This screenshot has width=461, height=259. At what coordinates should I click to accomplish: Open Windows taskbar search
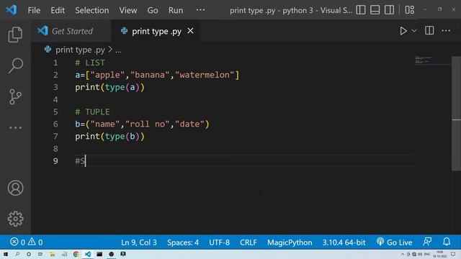click(17, 254)
